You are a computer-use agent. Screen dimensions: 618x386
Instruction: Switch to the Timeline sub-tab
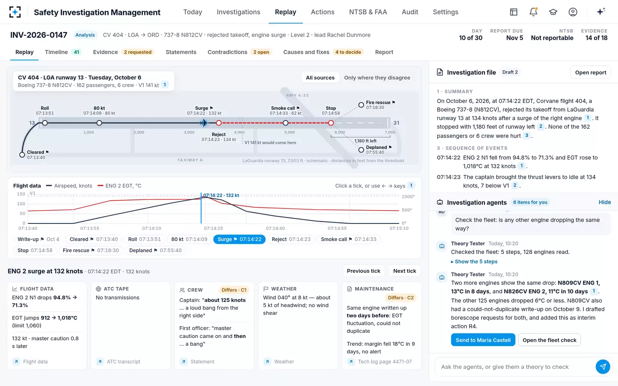click(x=63, y=52)
